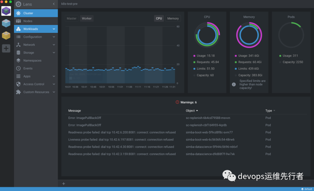Click the default namespace status icon
314x191 pixels.
click(302, 189)
